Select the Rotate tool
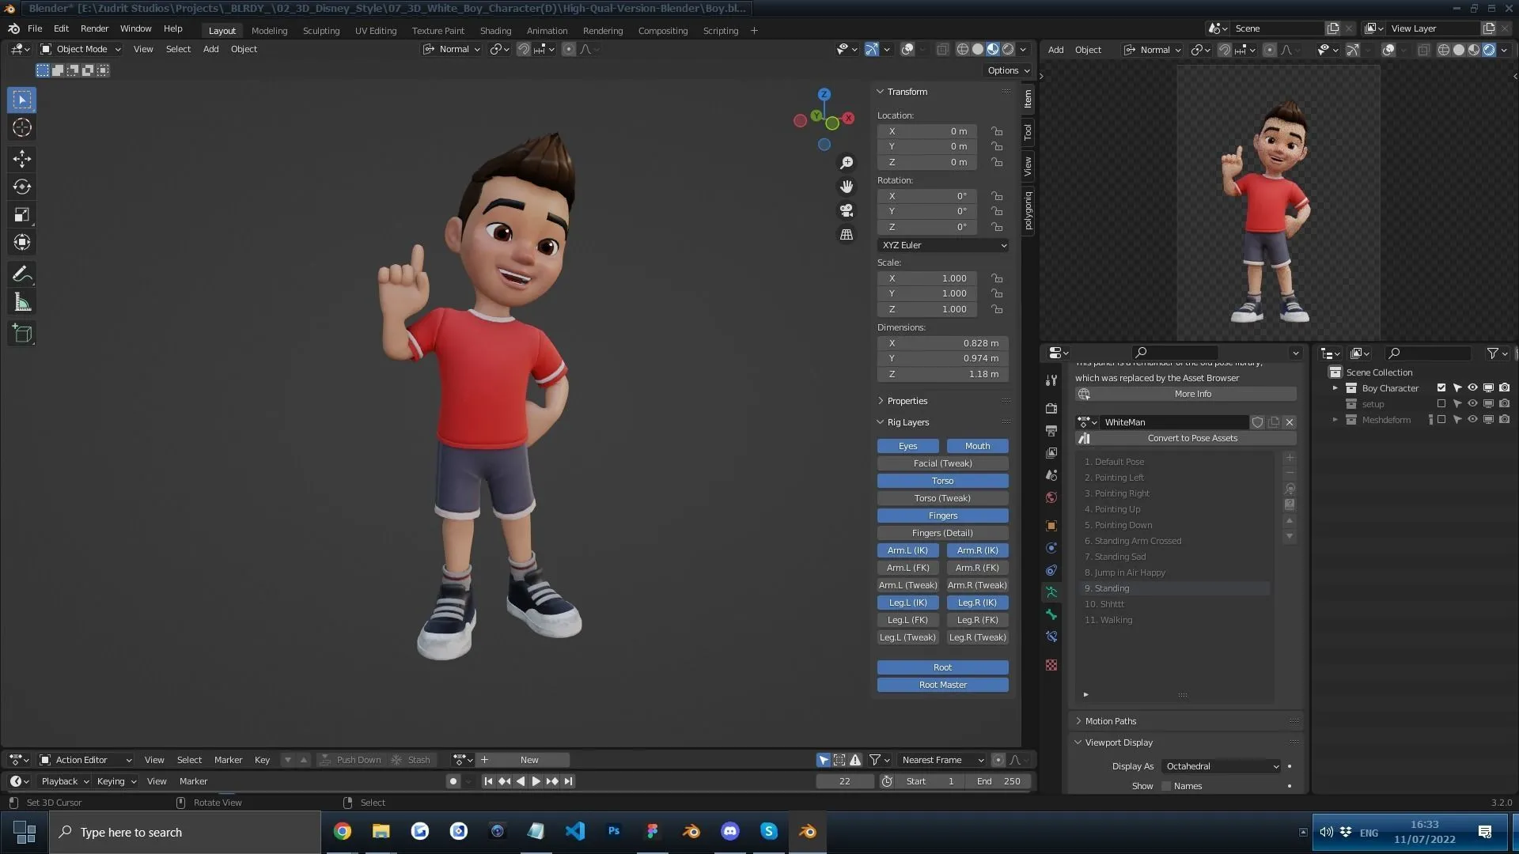1519x854 pixels. pyautogui.click(x=21, y=187)
